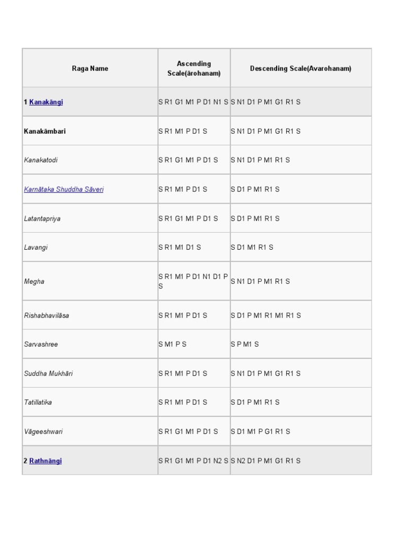Click the Descending Scale(Avarohanam) column header
407x543 pixels.
[x=300, y=68]
